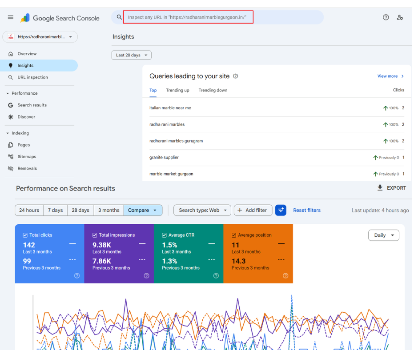Viewport: 418px width, 350px height.
Task: Open Pages indexing via page icon
Action: [11, 144]
